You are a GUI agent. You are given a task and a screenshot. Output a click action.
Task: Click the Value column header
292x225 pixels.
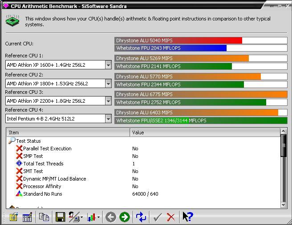point(205,133)
